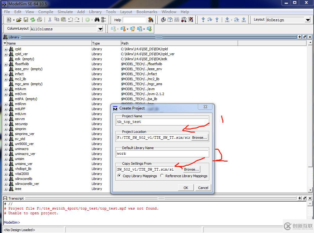This screenshot has height=233, width=314.
Task: Click Browse next to Project Location
Action: click(199, 138)
